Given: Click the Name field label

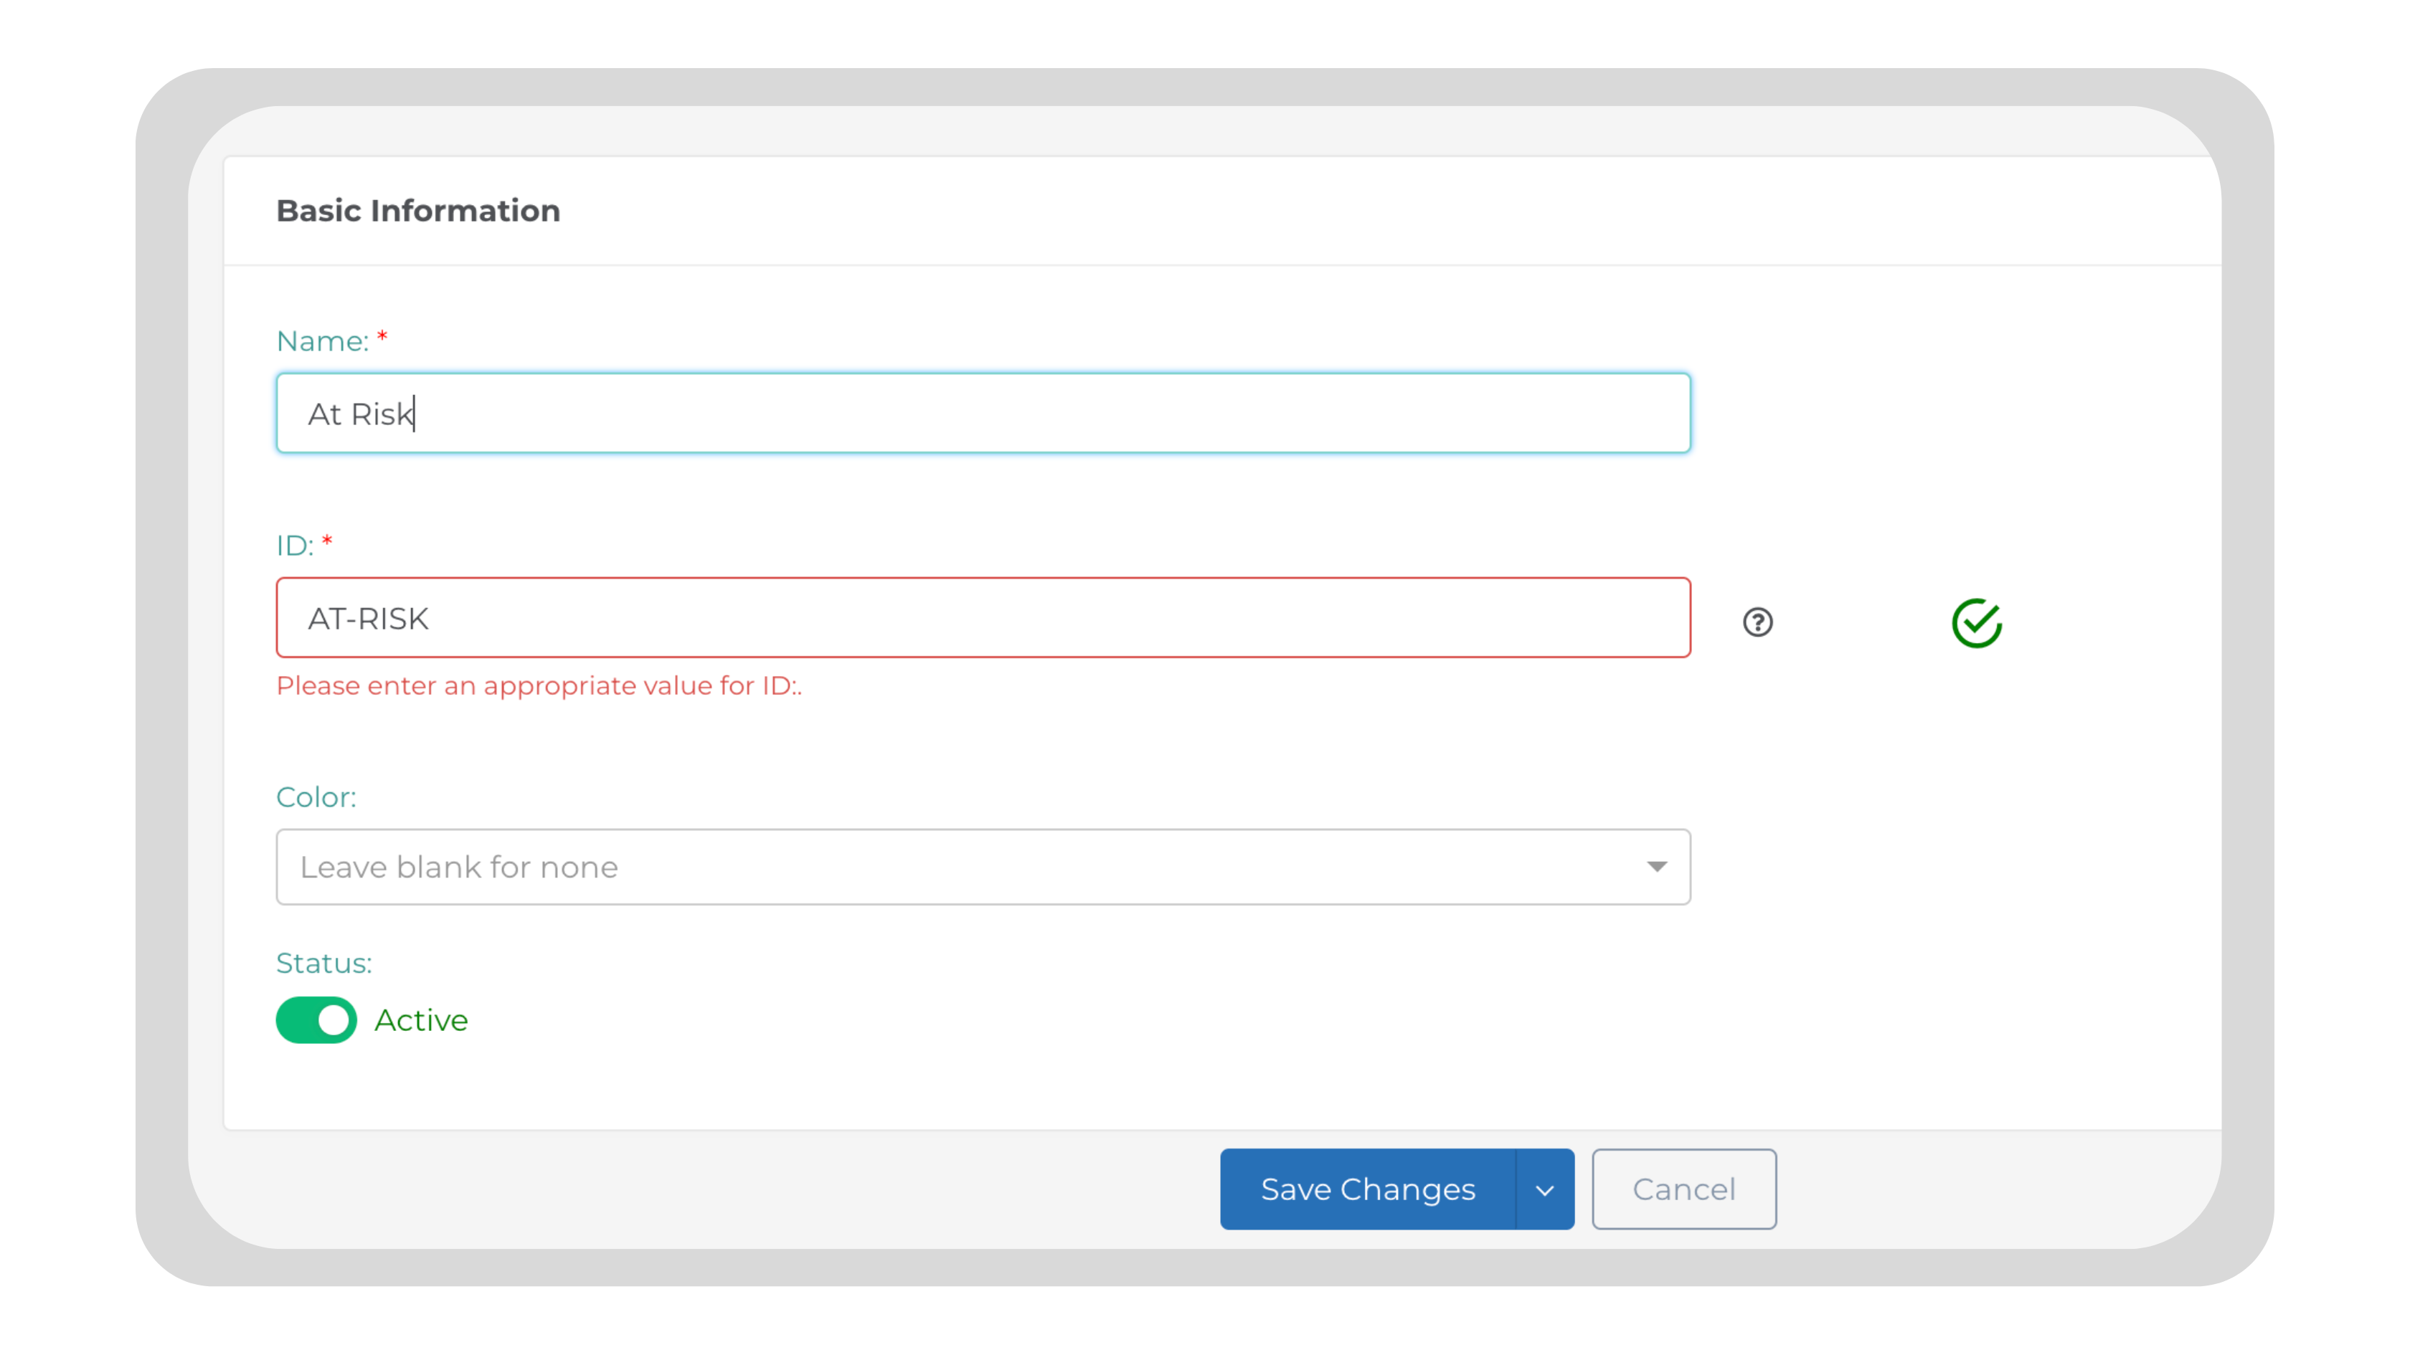Looking at the screenshot, I should (x=323, y=341).
